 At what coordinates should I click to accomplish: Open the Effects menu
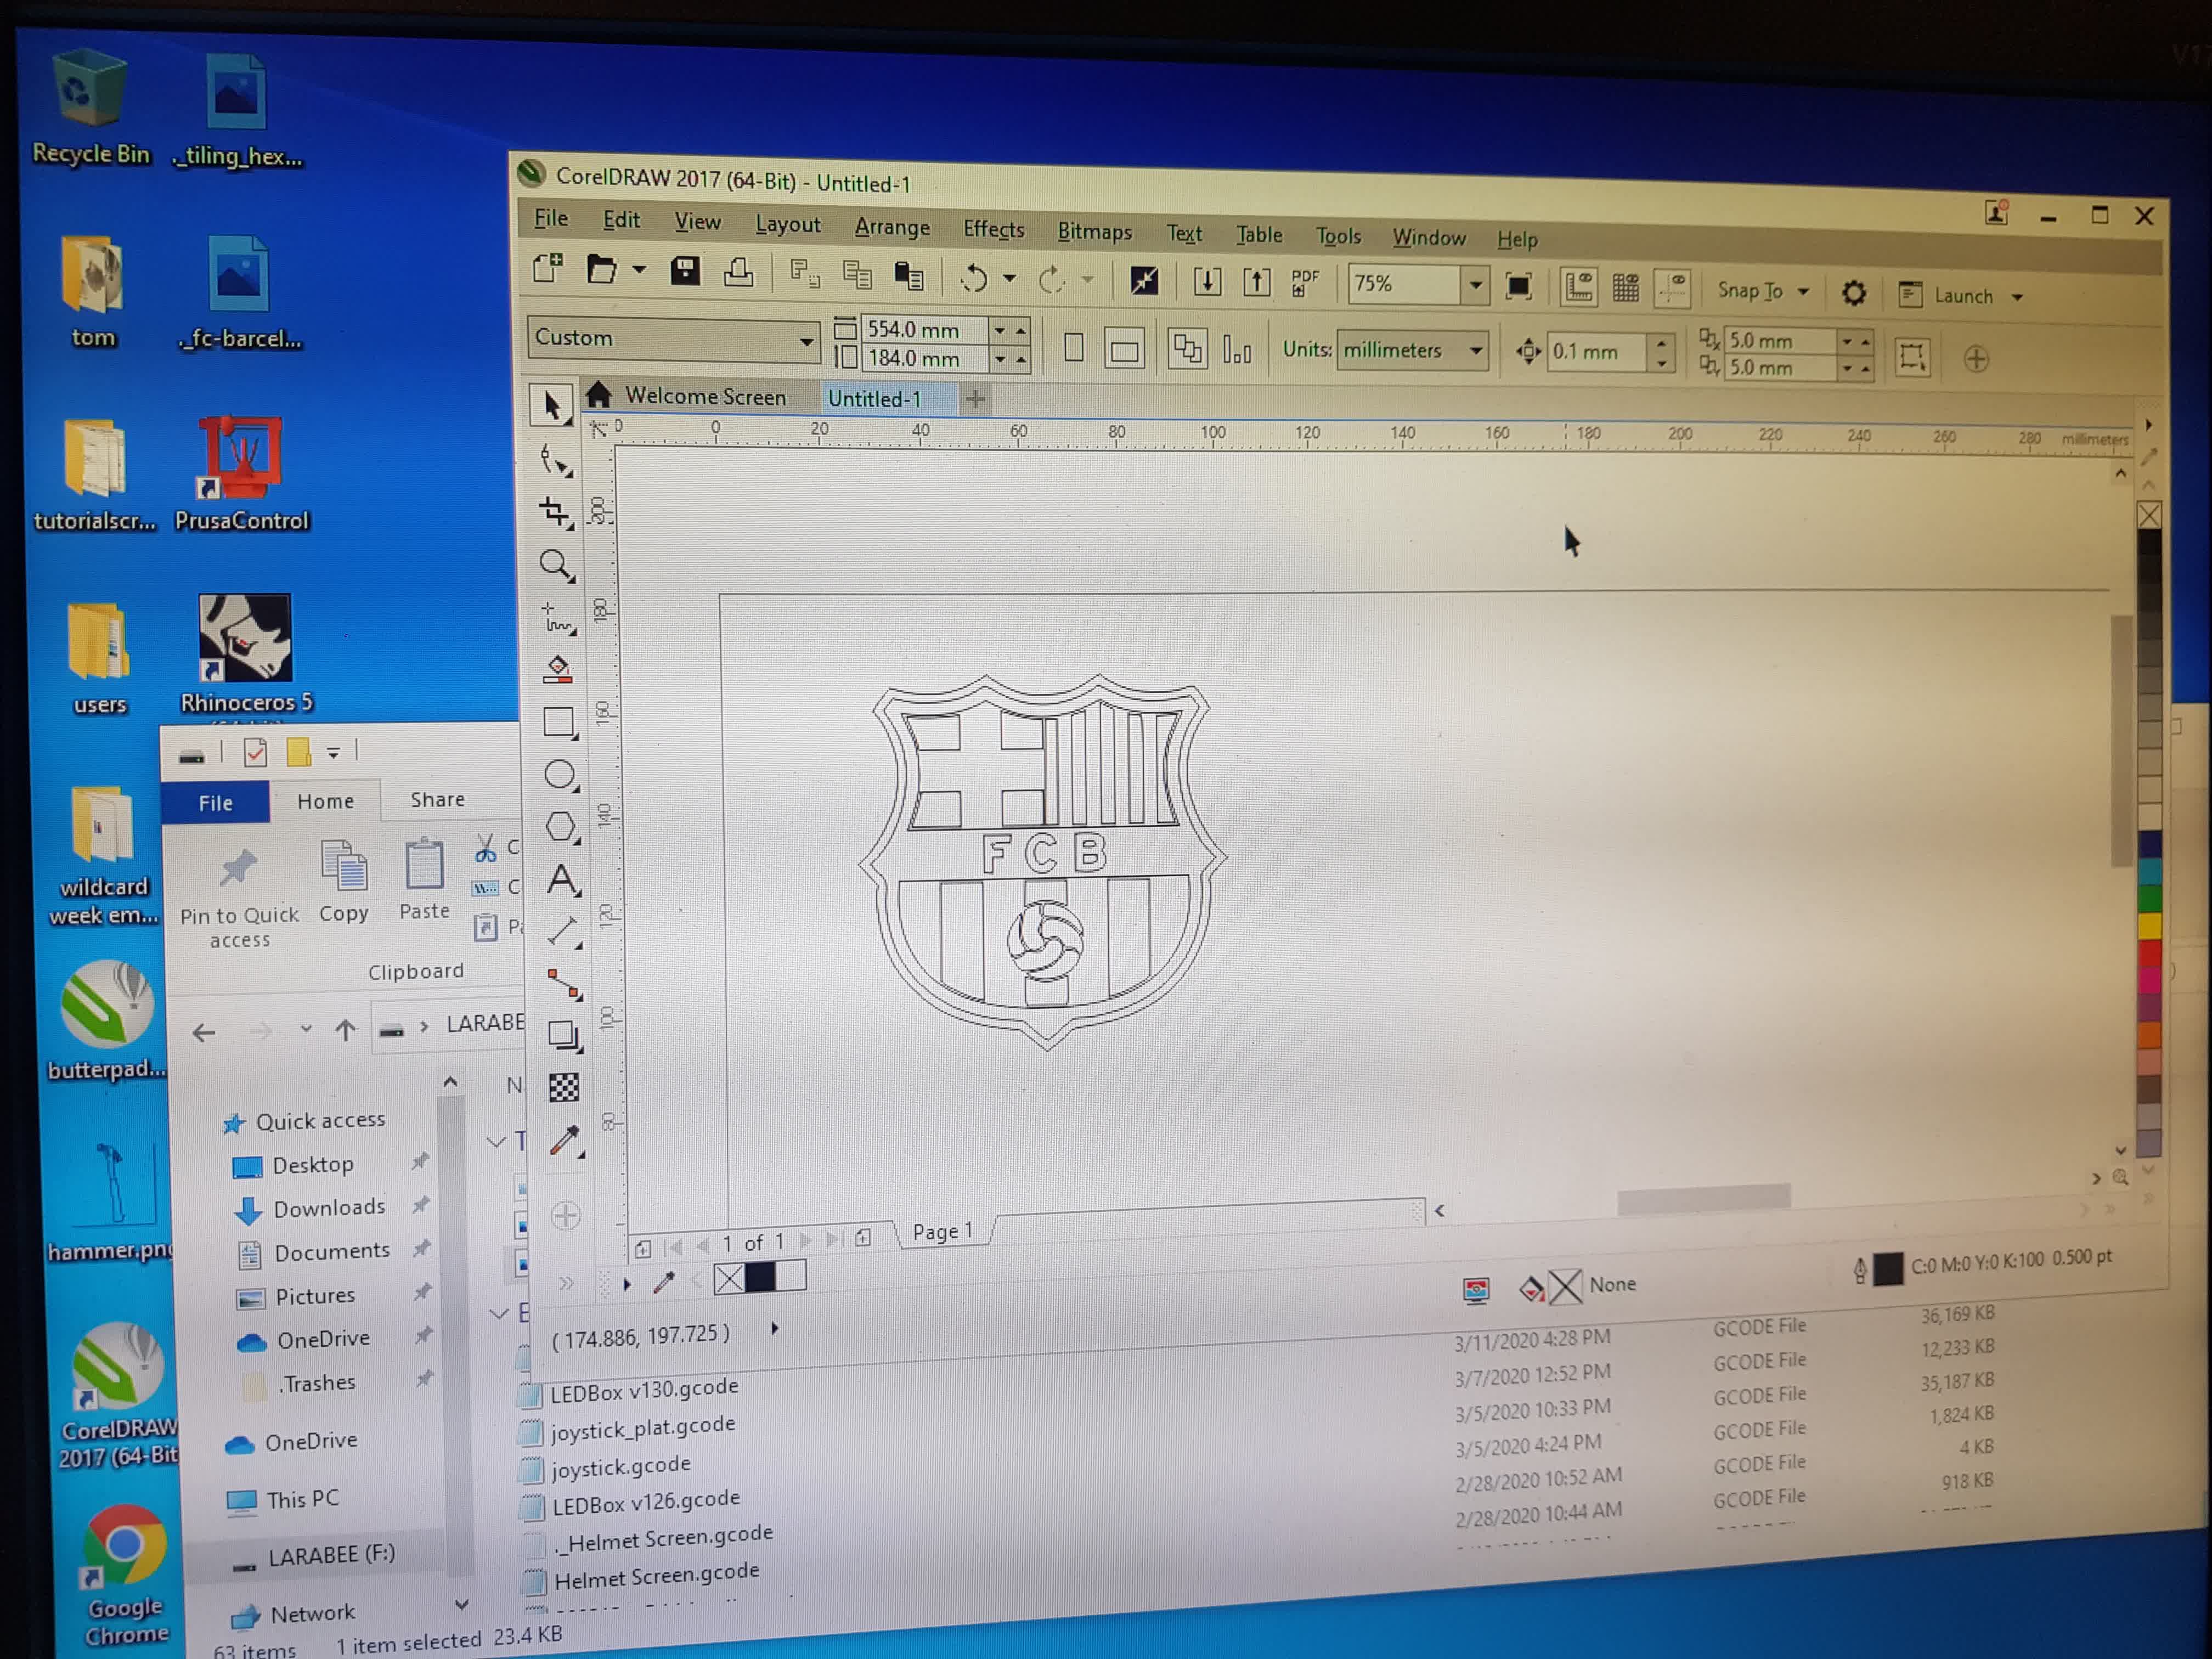click(993, 230)
